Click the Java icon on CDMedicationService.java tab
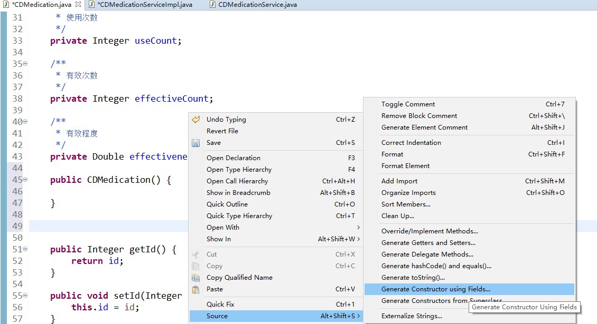The height and width of the screenshot is (324, 597). [x=212, y=4]
